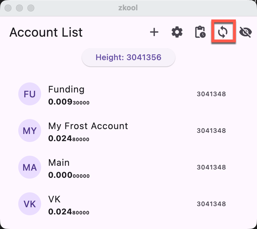This screenshot has width=257, height=229.
Task: Open the My Frost Account entry
Action: coord(88,126)
